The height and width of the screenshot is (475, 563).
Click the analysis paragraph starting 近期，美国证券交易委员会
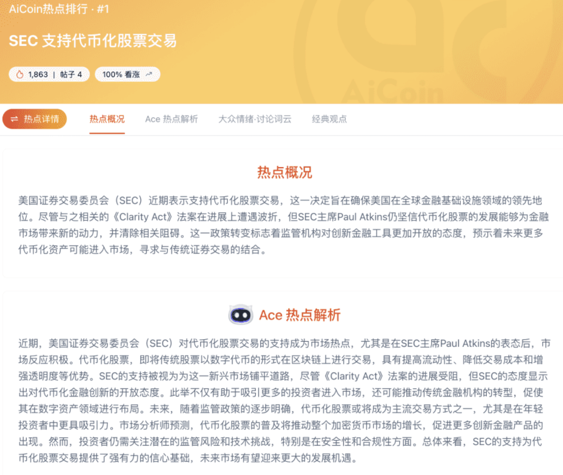[x=284, y=400]
